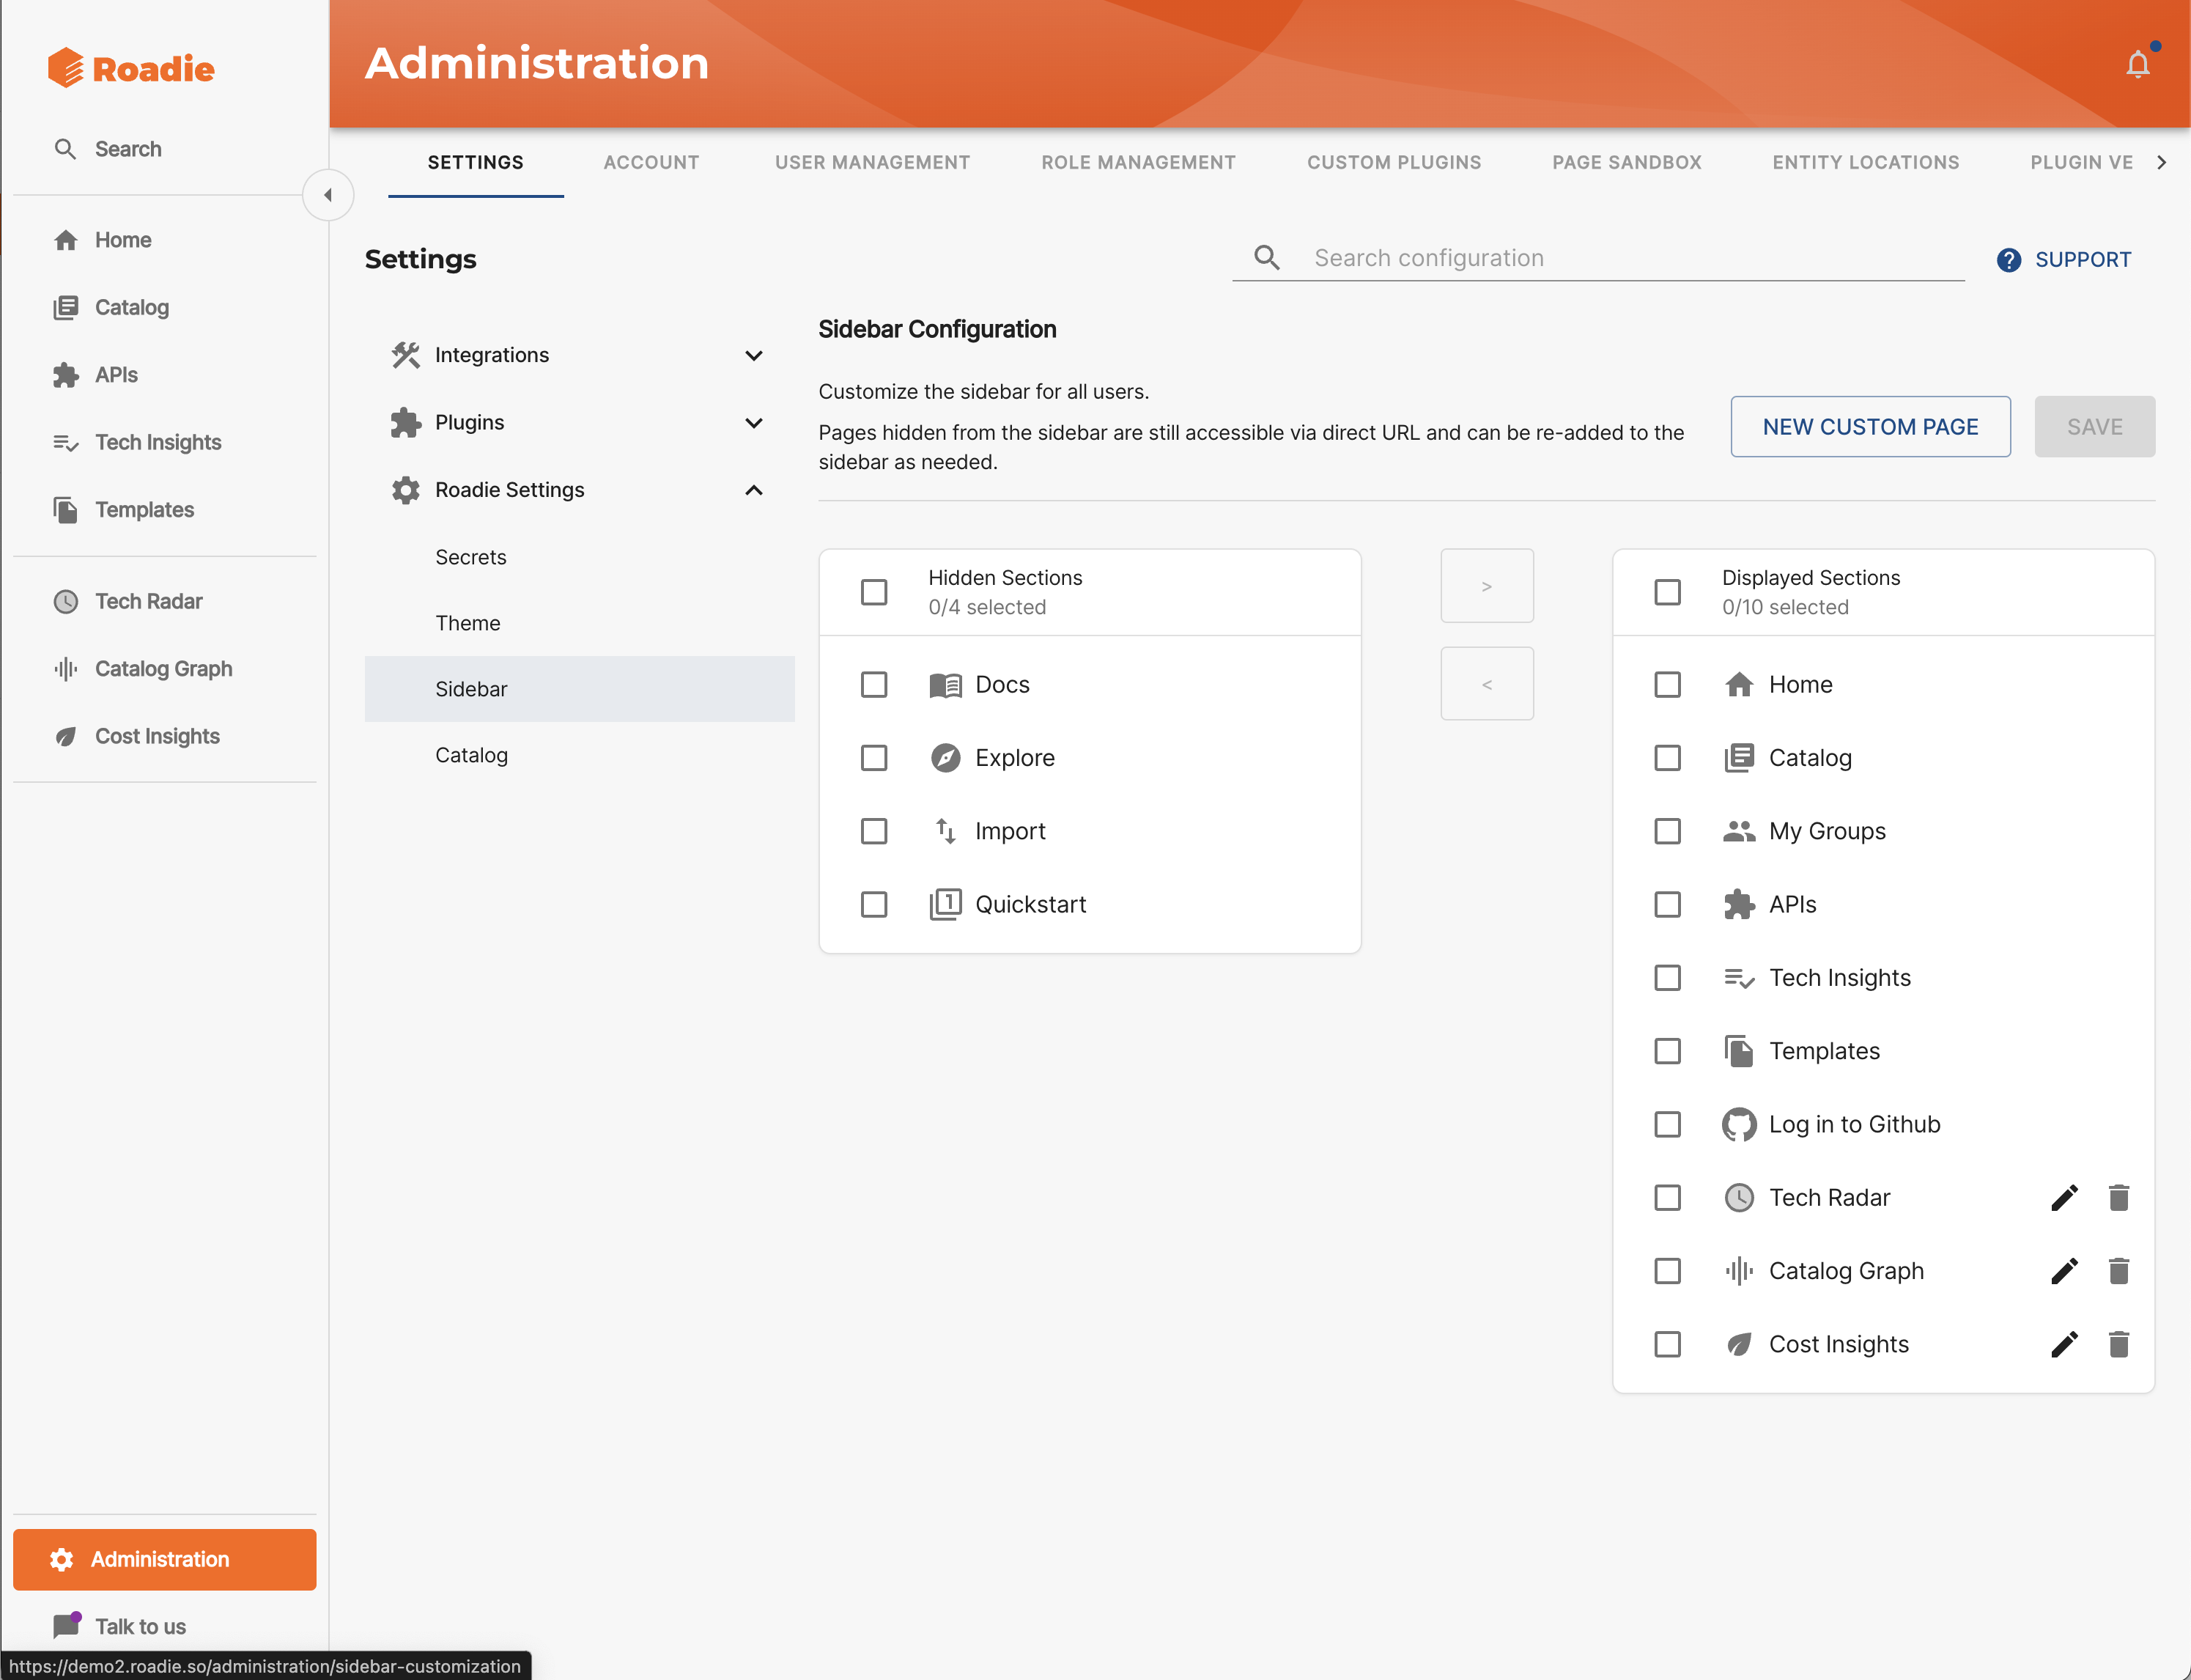Switch to the Entity Locations tab
Image resolution: width=2191 pixels, height=1680 pixels.
point(1865,162)
